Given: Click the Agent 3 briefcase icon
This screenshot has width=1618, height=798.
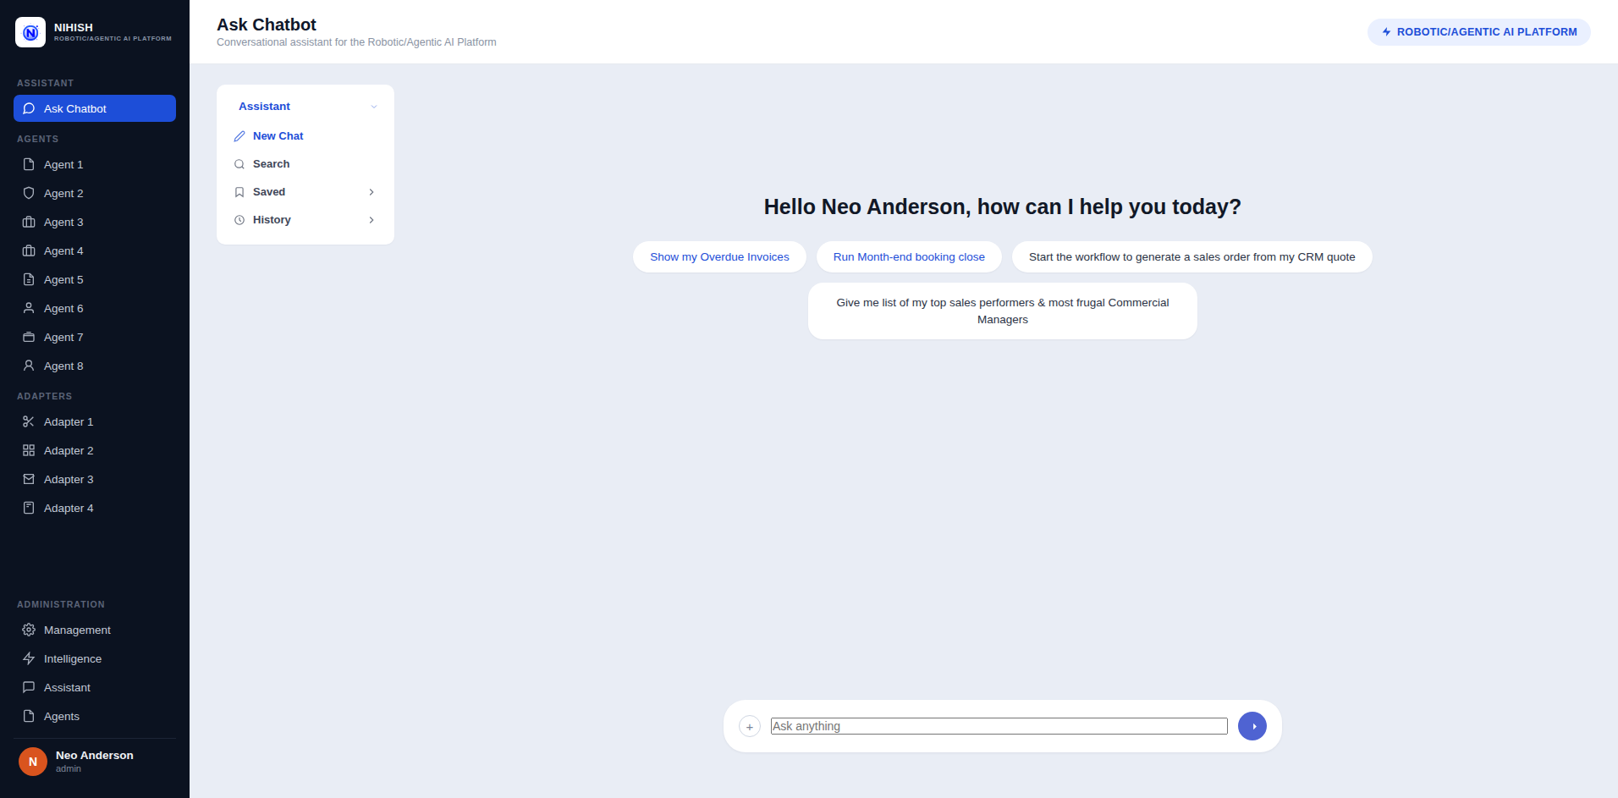Looking at the screenshot, I should tap(29, 222).
